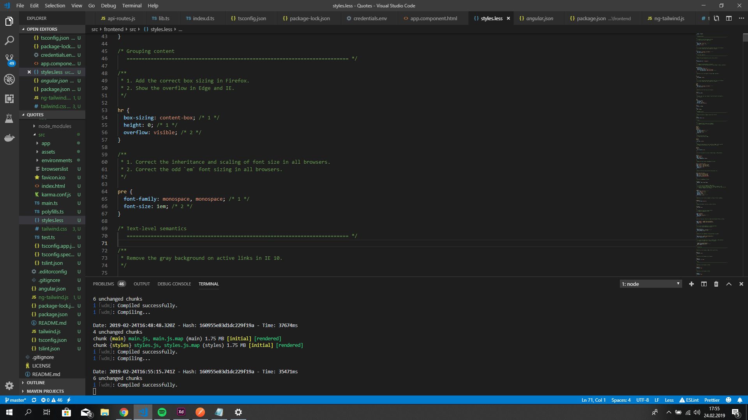The image size is (748, 420).
Task: Open the Terminal menu
Action: 132,5
